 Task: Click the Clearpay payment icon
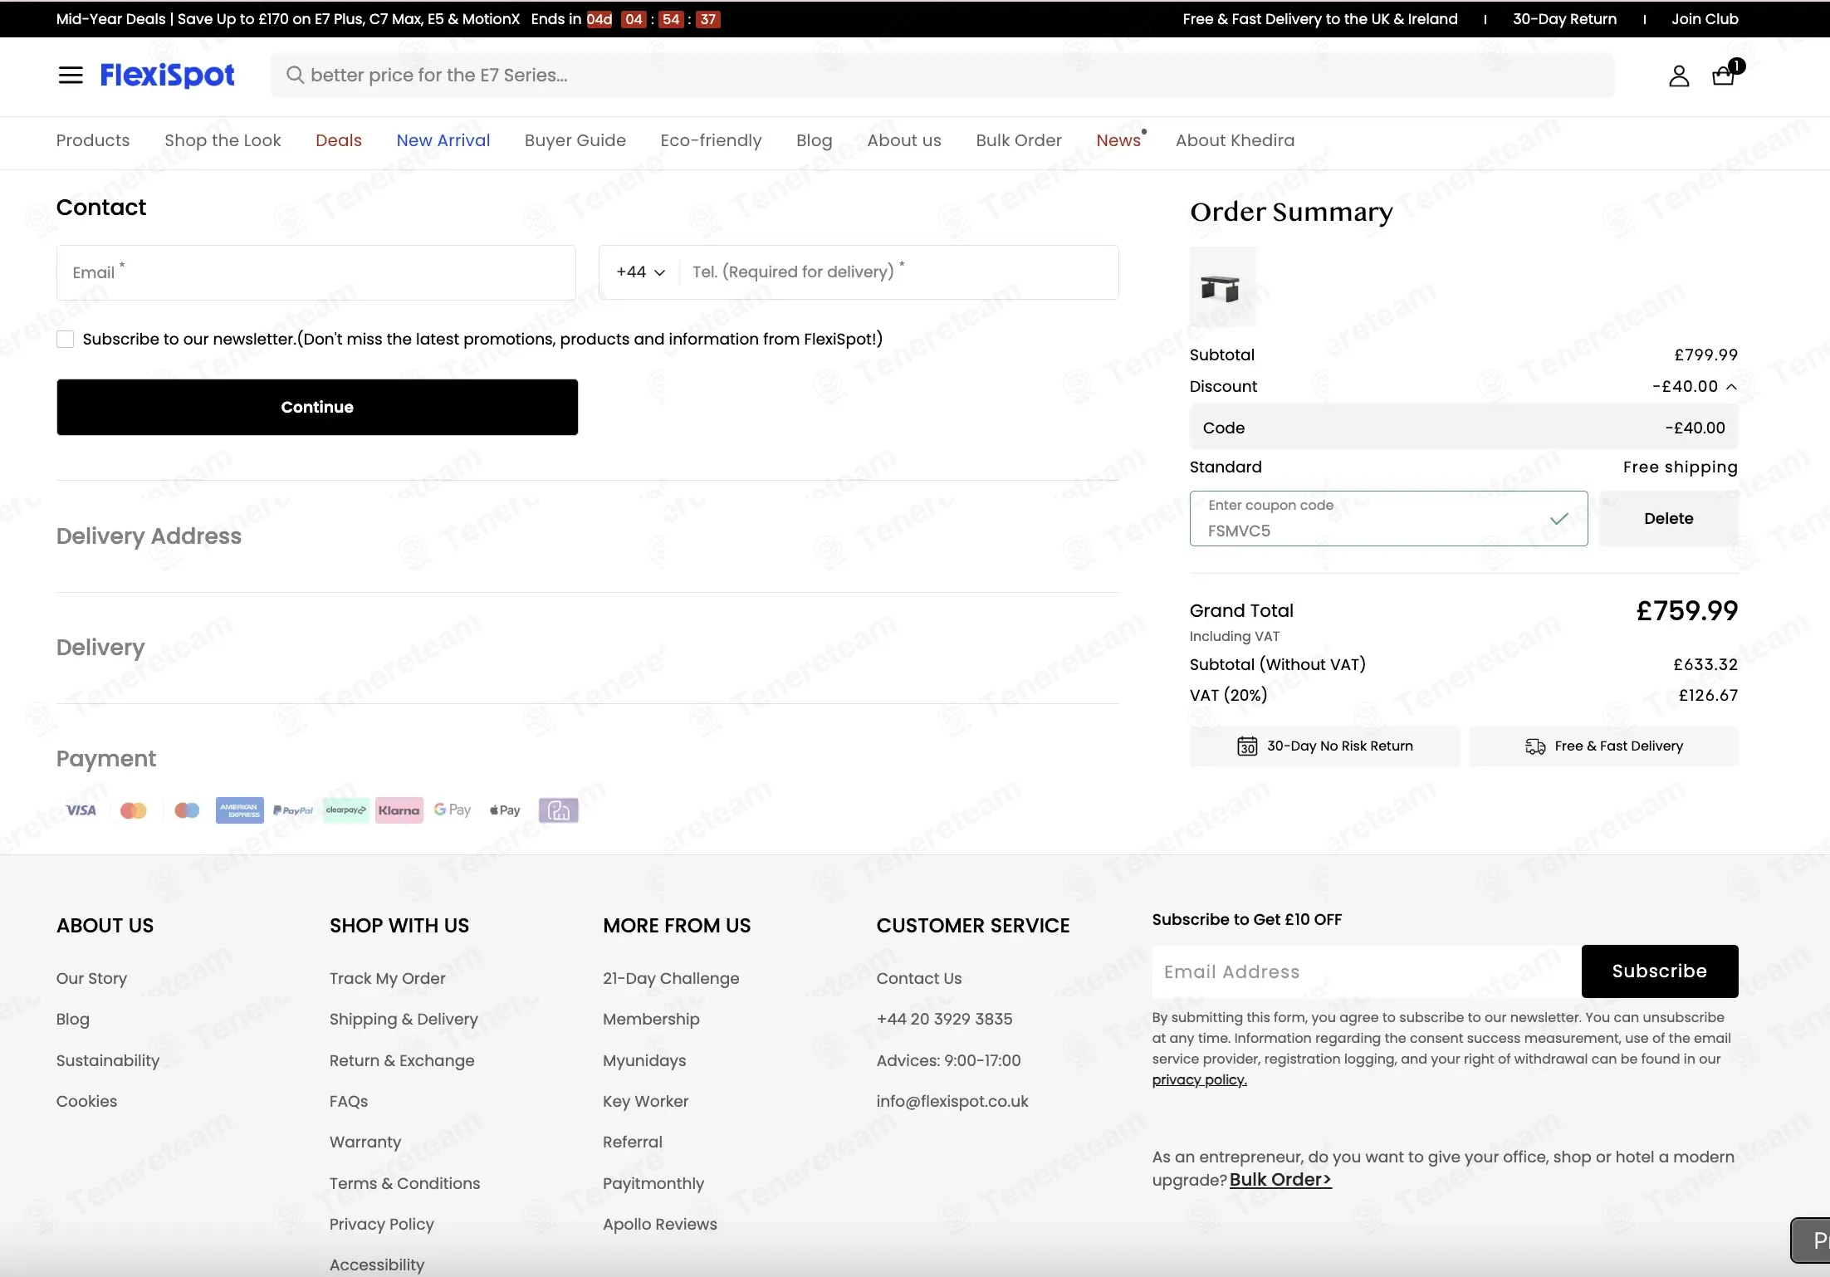point(346,810)
